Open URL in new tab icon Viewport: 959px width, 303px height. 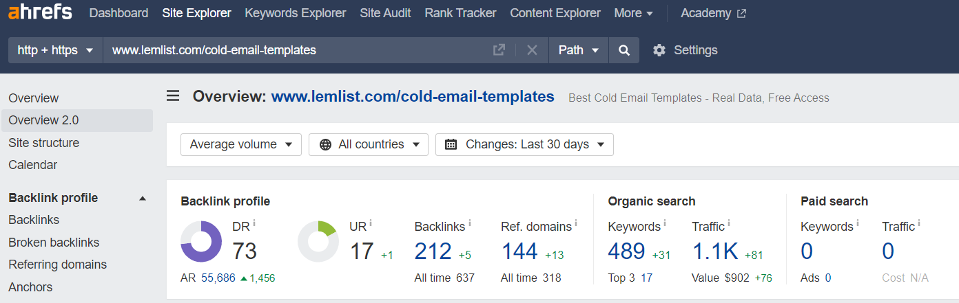pos(499,50)
